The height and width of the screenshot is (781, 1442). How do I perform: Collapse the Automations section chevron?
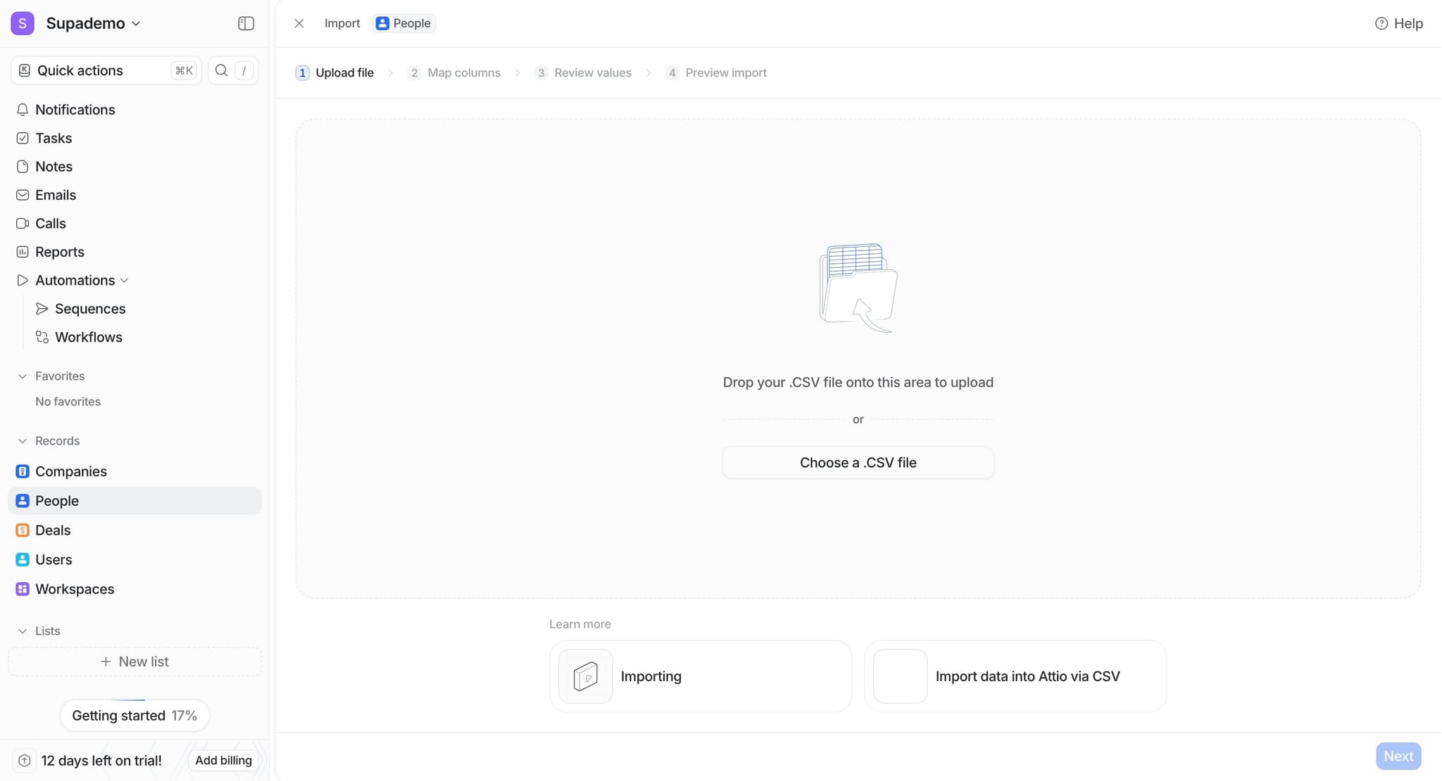click(x=125, y=281)
